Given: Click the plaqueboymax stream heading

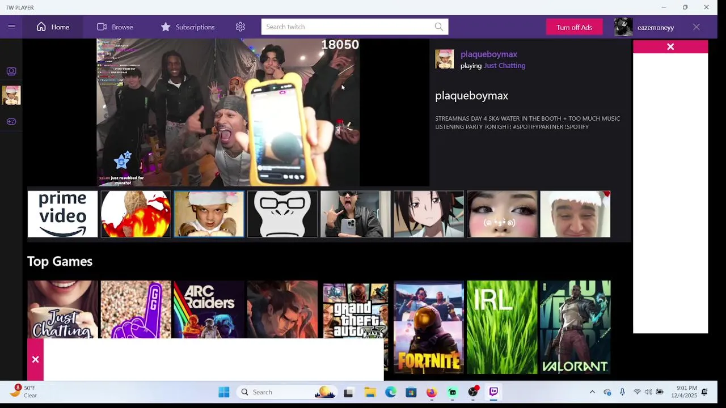Looking at the screenshot, I should [x=471, y=96].
